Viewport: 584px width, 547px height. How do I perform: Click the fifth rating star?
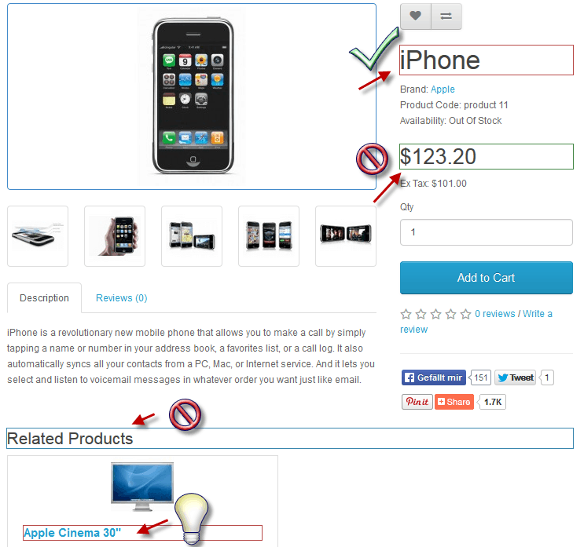pyautogui.click(x=465, y=314)
